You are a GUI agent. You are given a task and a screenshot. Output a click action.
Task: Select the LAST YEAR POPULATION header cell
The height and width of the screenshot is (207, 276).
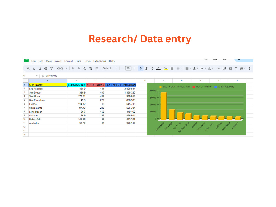(120, 85)
